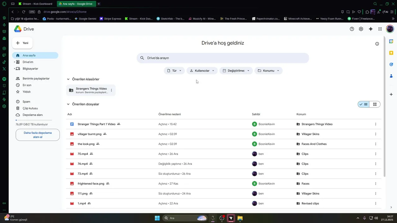This screenshot has height=223, width=397.
Task: Open Drive help question mark icon
Action: 352,29
